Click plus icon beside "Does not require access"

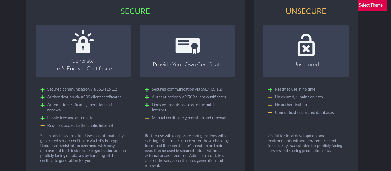tap(147, 105)
